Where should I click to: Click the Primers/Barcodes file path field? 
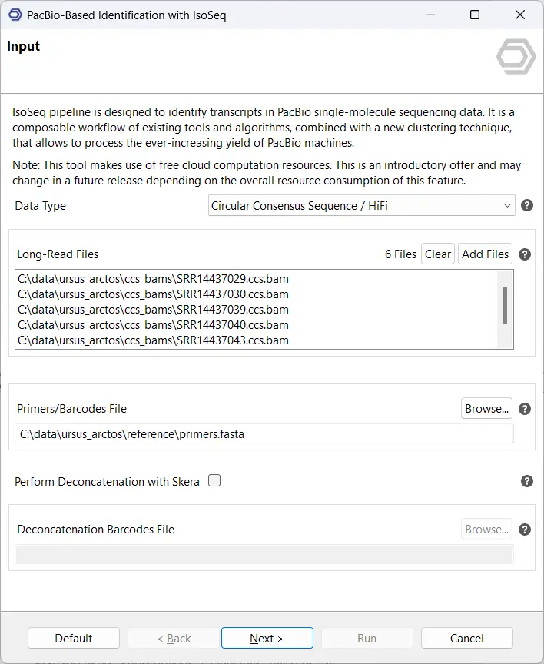coord(264,434)
